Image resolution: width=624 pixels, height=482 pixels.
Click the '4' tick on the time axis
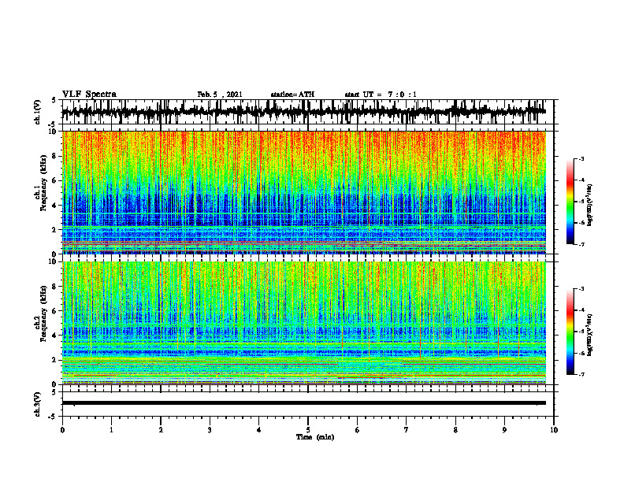259,430
